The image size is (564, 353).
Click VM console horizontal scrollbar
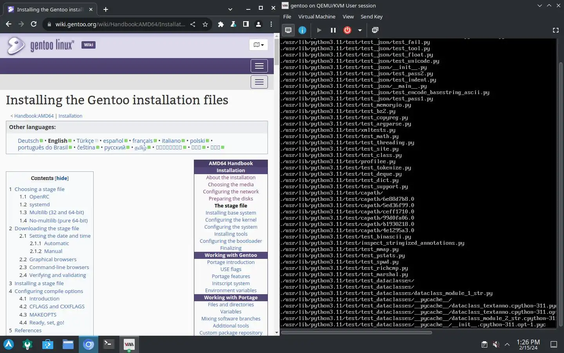click(356, 333)
